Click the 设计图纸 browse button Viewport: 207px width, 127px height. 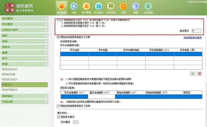(x=76, y=122)
